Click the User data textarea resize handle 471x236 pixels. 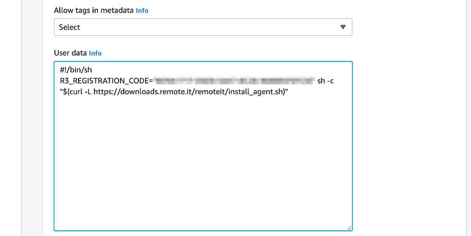[x=349, y=228]
